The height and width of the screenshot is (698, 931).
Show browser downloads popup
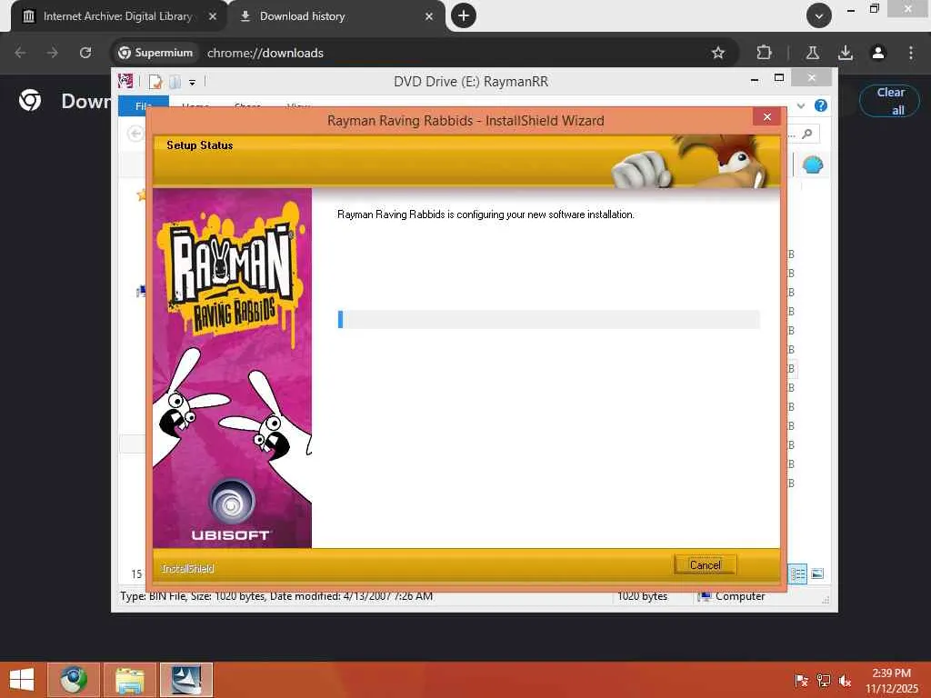coord(846,53)
